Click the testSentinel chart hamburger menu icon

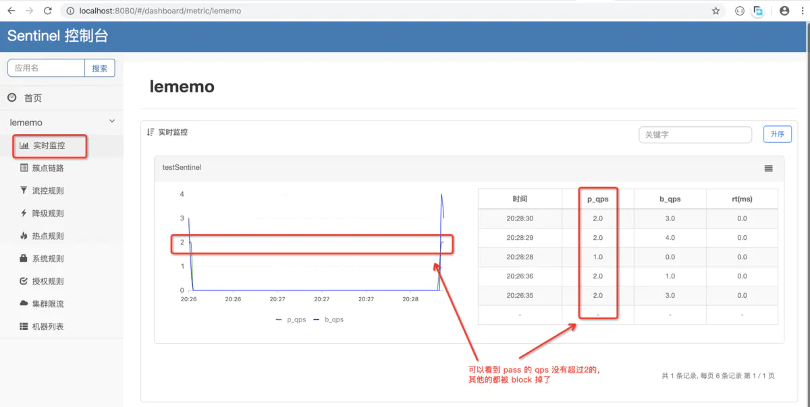click(x=768, y=168)
